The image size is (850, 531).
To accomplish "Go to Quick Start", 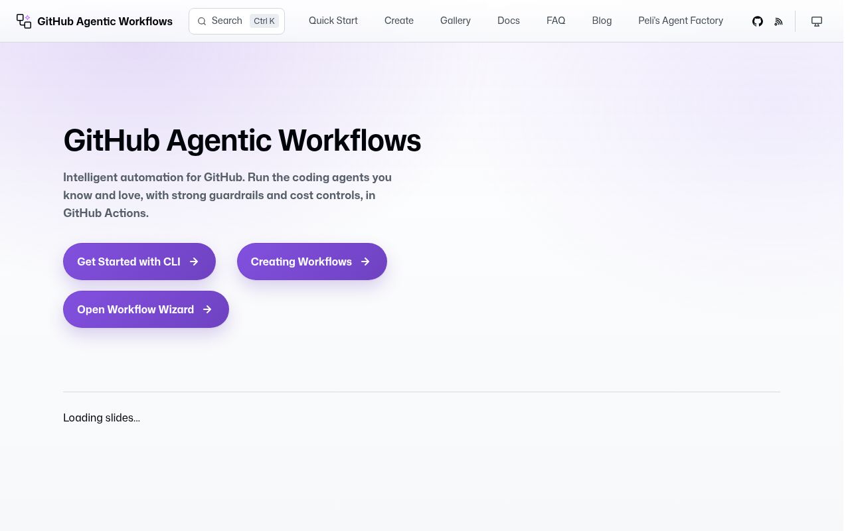I will (x=333, y=21).
